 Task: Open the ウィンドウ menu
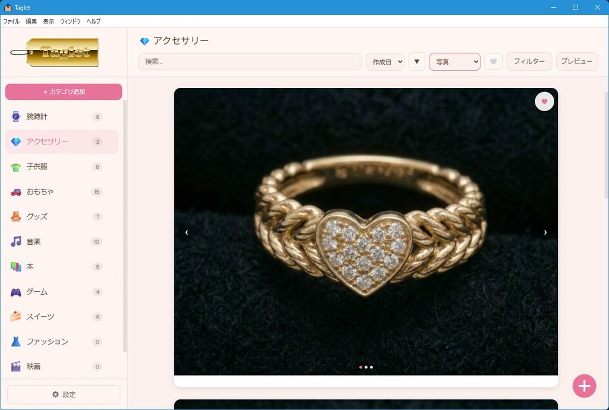coord(70,21)
